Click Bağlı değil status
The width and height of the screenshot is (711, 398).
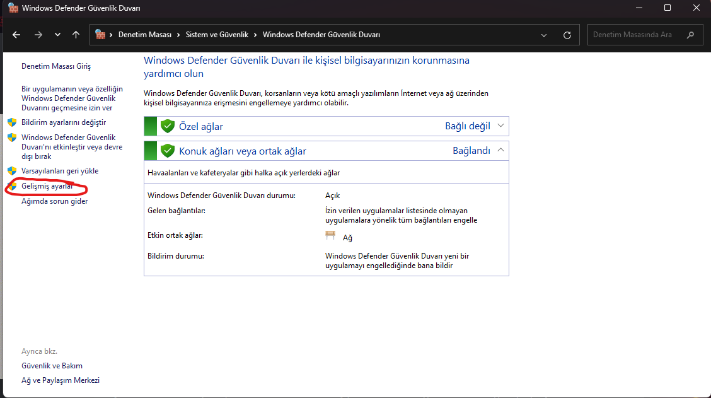(468, 126)
